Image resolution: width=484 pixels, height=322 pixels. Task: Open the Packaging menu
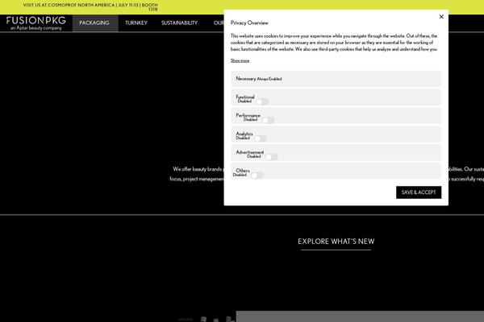point(94,23)
